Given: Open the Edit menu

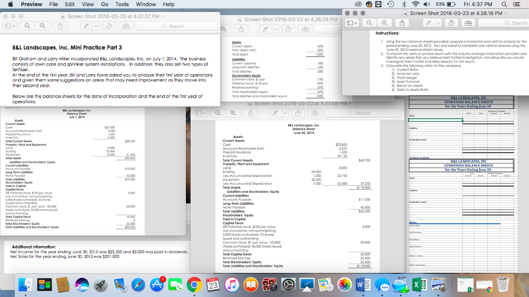Looking at the screenshot, I should [x=70, y=4].
